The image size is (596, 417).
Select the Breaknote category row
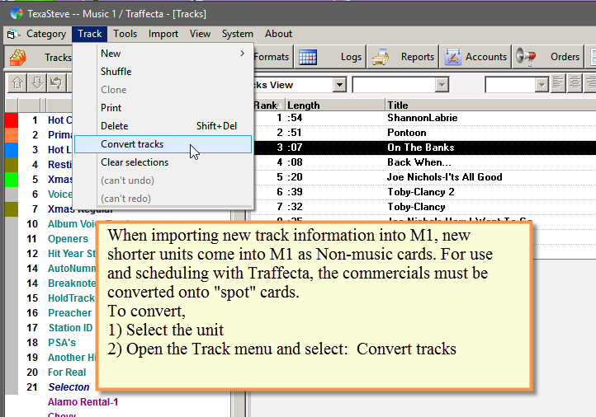click(x=72, y=283)
